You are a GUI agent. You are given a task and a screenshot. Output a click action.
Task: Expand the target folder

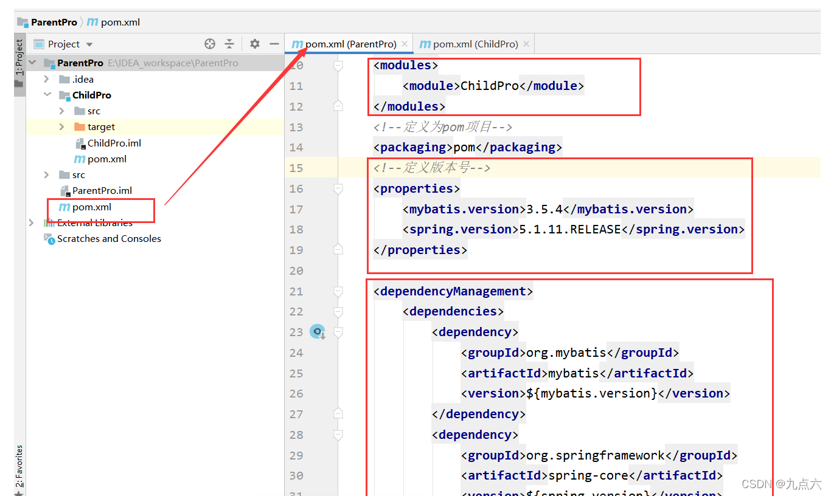pyautogui.click(x=61, y=126)
